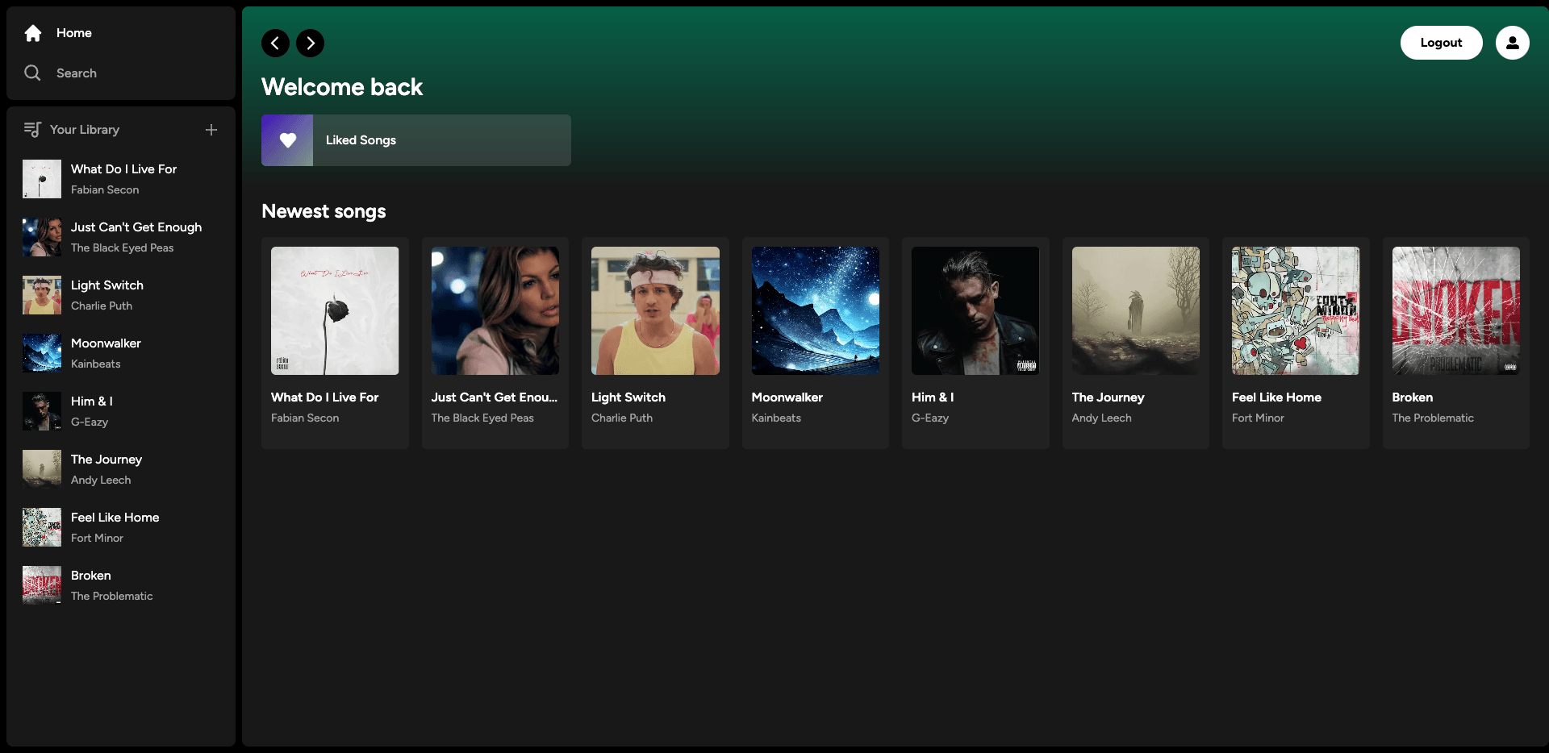This screenshot has width=1549, height=753.
Task: Open What Do I Live For album art card
Action: [x=335, y=310]
